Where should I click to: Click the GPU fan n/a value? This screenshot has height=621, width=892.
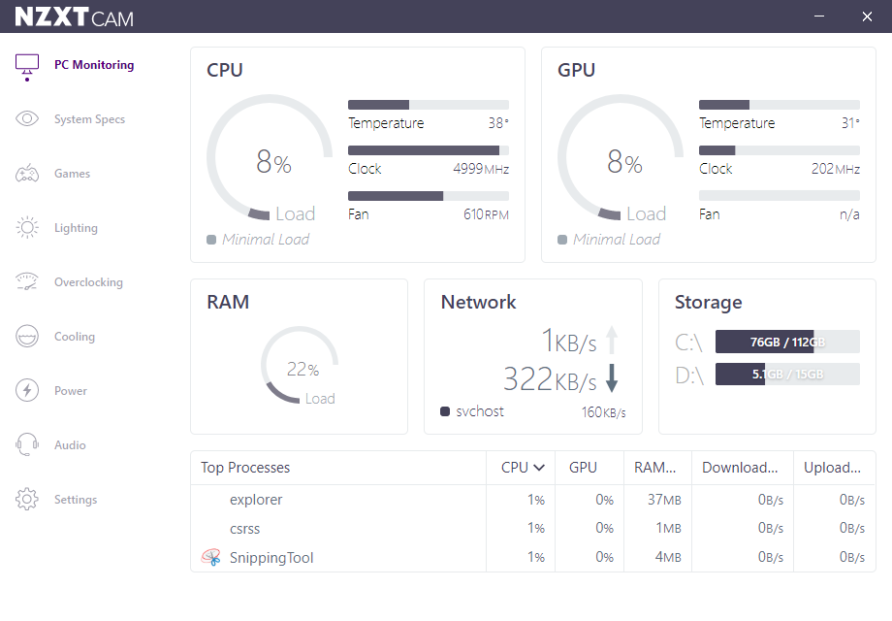point(849,214)
